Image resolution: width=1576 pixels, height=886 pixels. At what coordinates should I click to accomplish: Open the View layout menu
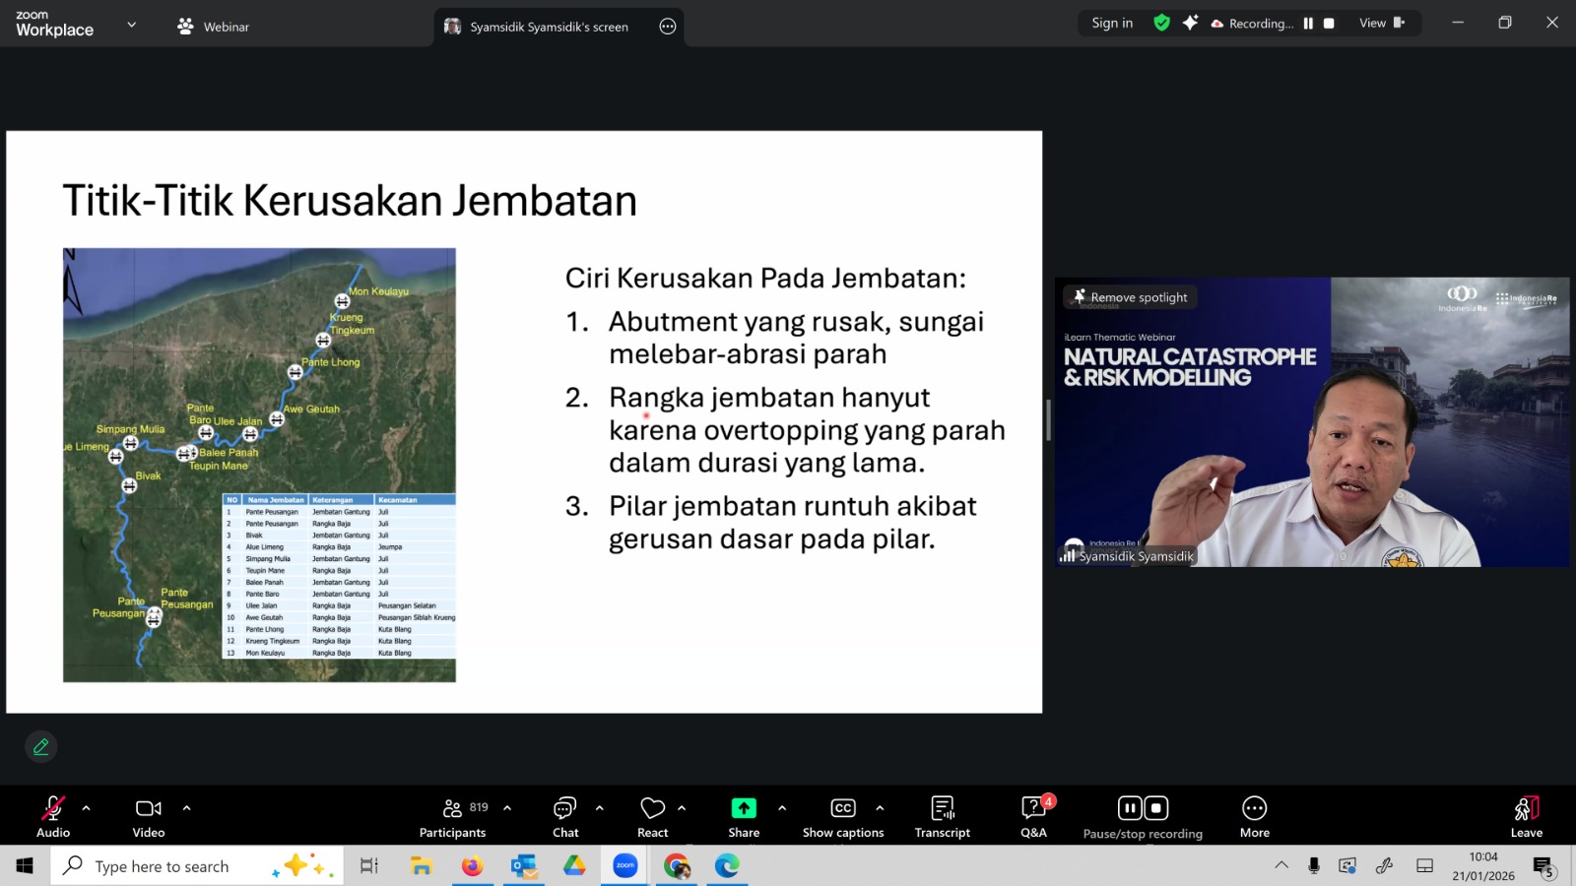click(x=1381, y=23)
